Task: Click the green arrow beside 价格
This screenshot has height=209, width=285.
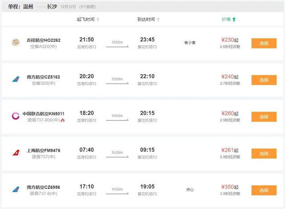Action: coord(234,19)
